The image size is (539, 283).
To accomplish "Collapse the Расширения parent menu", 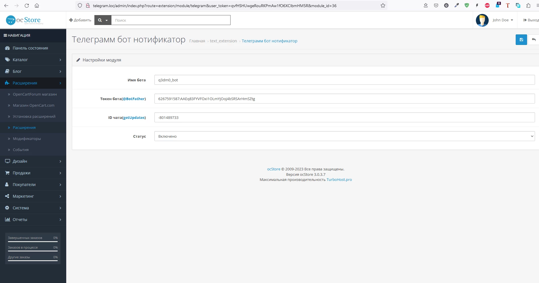I will click(x=33, y=83).
